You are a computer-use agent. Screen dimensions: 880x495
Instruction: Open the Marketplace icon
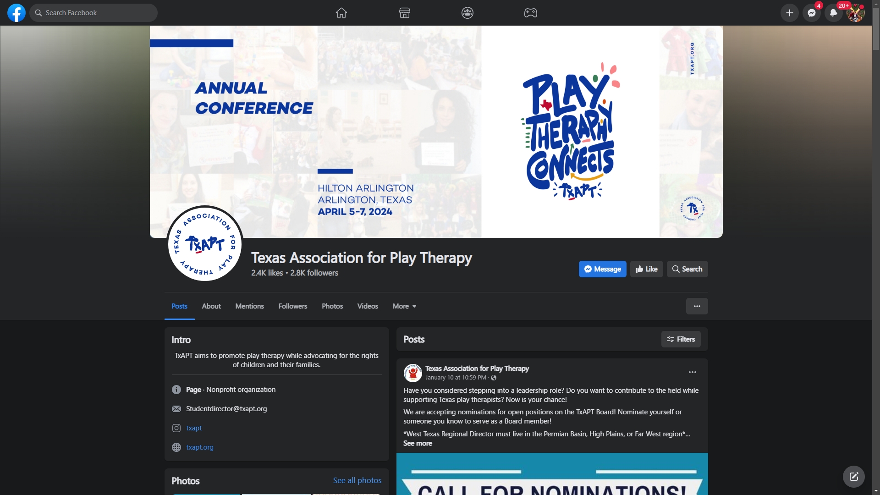tap(405, 13)
